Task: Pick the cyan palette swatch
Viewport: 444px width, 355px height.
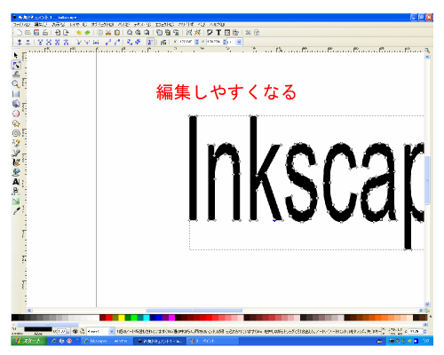Action: coord(147,318)
